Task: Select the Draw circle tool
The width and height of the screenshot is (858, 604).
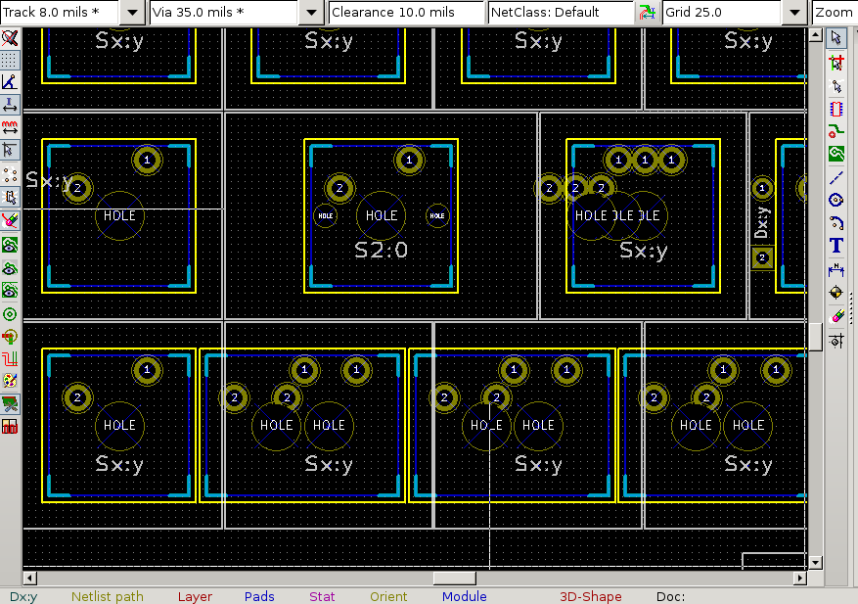Action: tap(836, 199)
